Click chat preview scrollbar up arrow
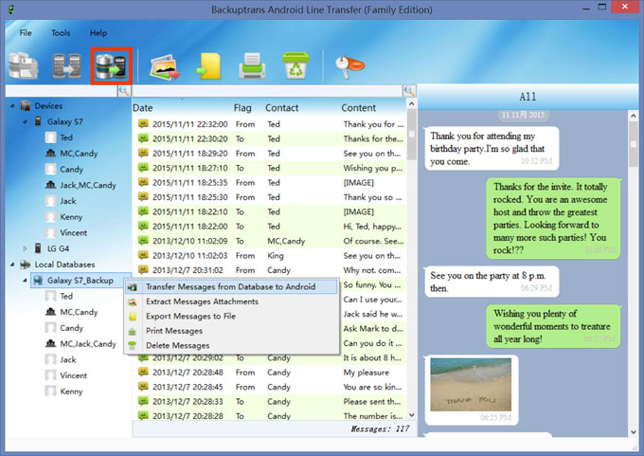 click(634, 116)
